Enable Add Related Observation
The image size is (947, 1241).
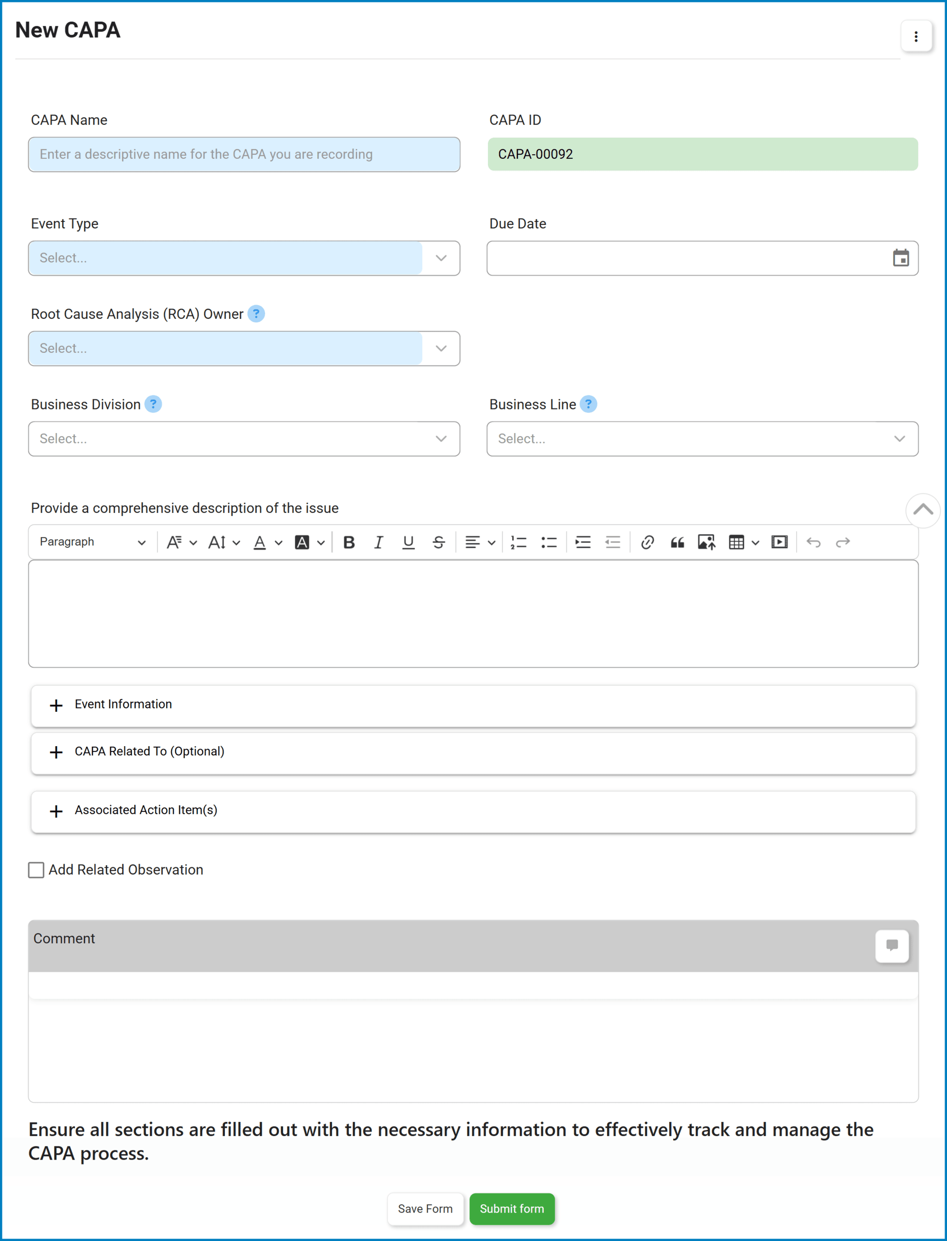(36, 870)
